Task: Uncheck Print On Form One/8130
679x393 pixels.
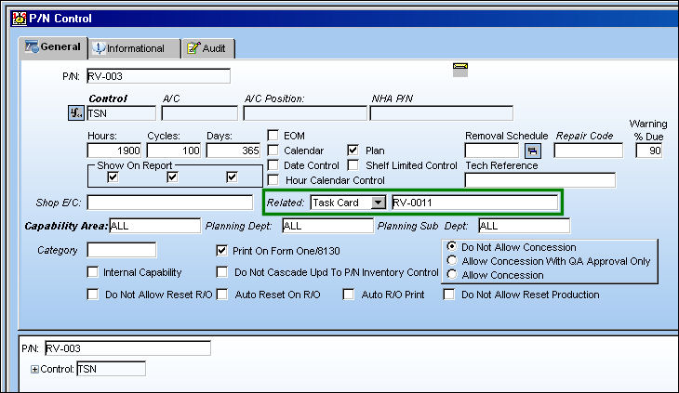Action: [x=221, y=251]
